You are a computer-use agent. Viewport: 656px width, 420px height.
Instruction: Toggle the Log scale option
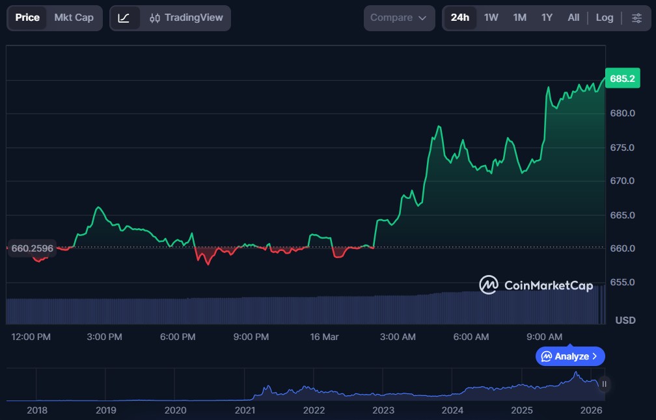pyautogui.click(x=604, y=18)
